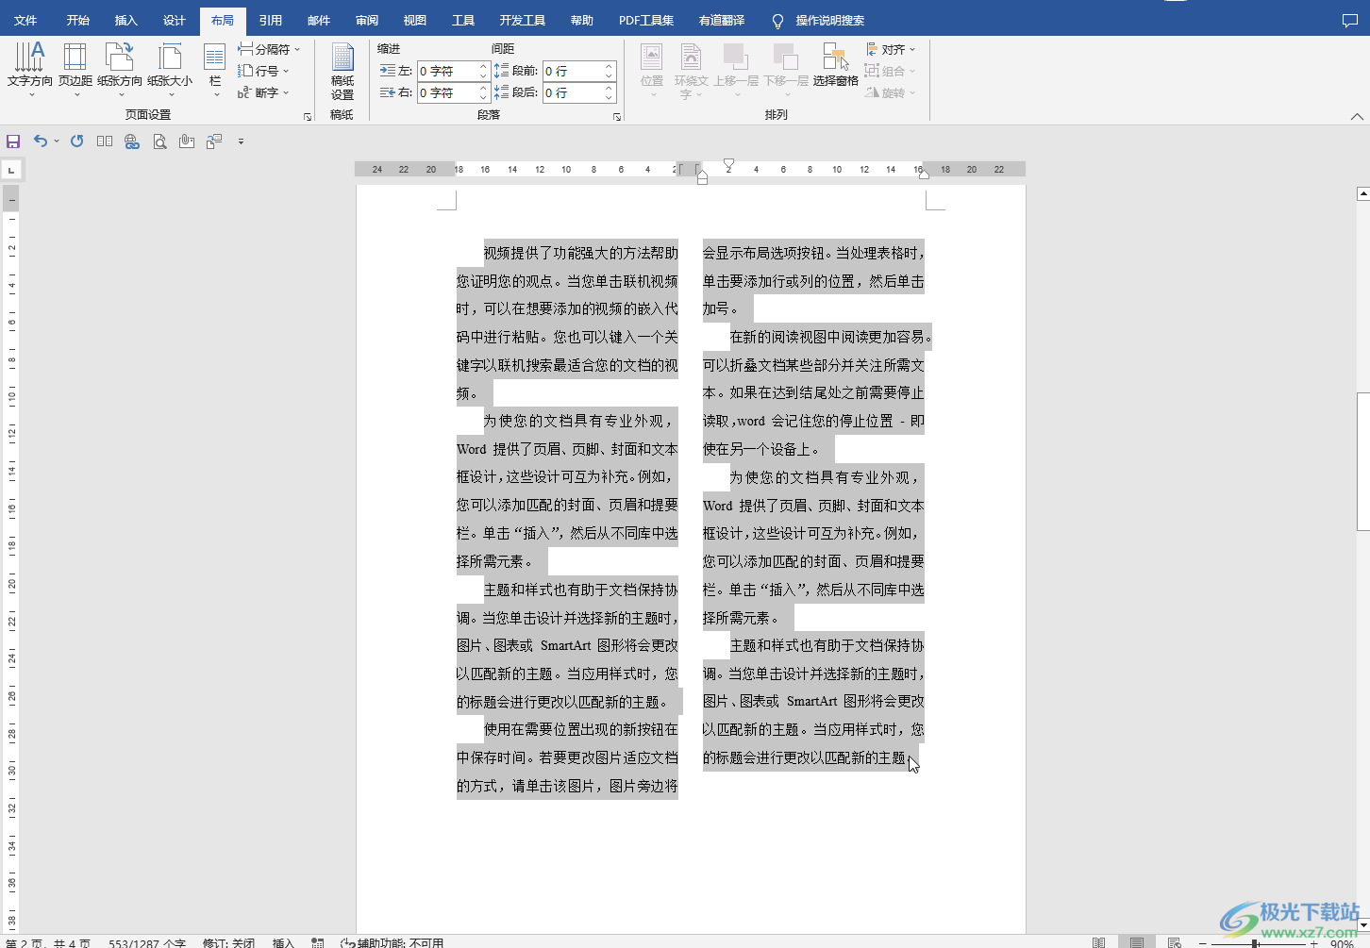This screenshot has height=948, width=1370.
Task: Click the Redo circular arrow icon
Action: click(77, 141)
